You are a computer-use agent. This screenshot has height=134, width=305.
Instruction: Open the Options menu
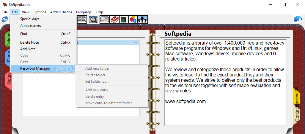click(40, 12)
